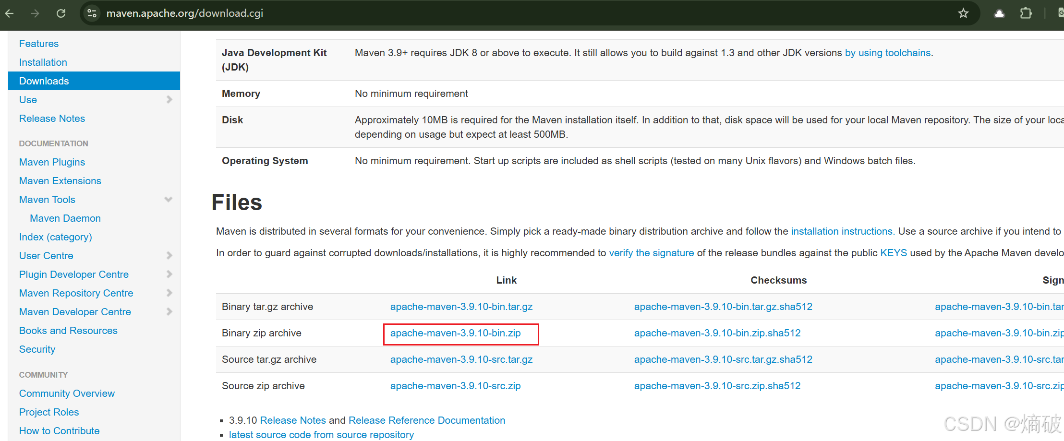Expand the Maven Developer Centre section

point(169,311)
